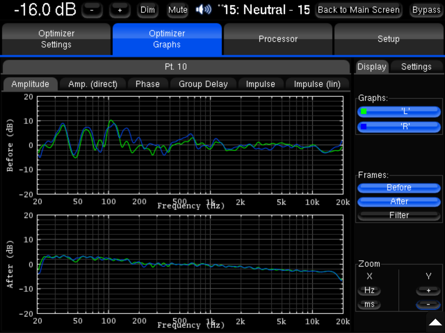Toggle the Mute button
445x333 pixels.
tap(178, 10)
